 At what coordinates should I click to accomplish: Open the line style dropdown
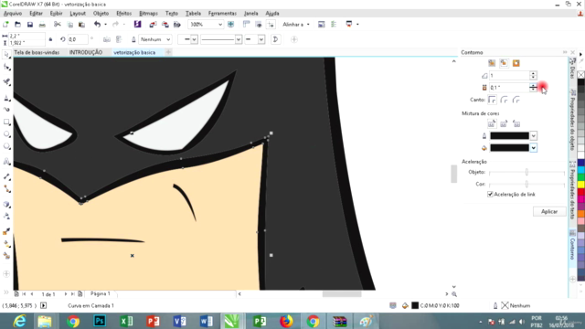(x=238, y=39)
